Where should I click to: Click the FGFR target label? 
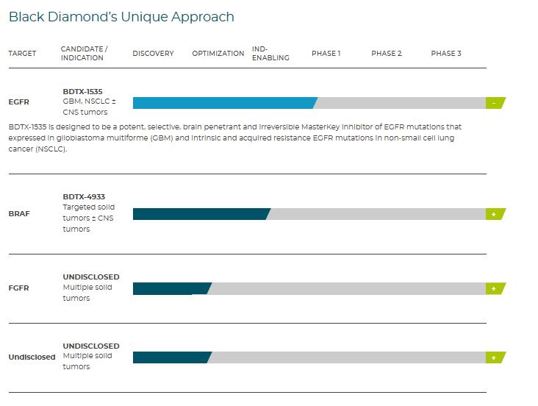[18, 288]
